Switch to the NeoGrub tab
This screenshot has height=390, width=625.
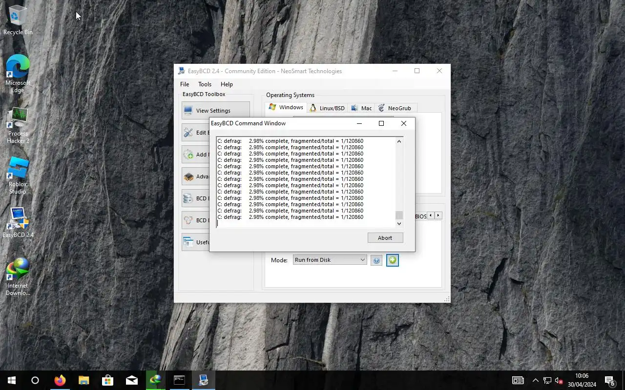(x=395, y=108)
